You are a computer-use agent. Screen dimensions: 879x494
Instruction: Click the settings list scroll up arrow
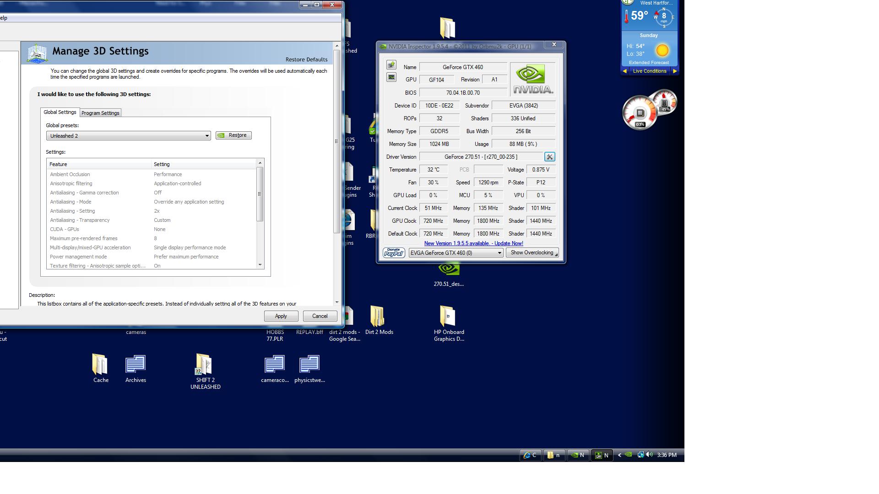[260, 163]
